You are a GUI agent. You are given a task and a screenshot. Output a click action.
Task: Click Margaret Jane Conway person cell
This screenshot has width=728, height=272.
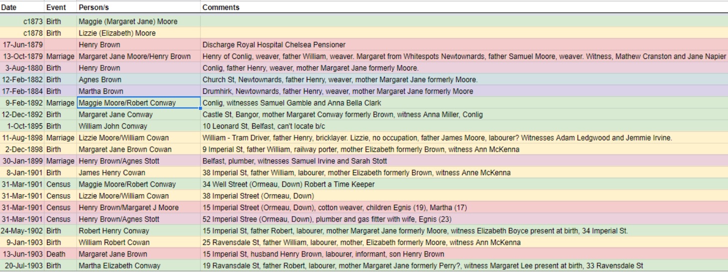(139, 115)
